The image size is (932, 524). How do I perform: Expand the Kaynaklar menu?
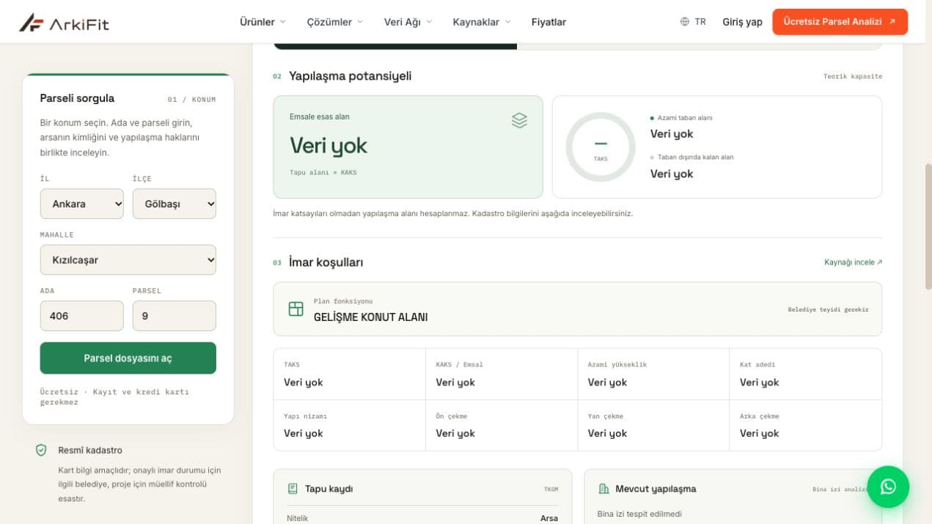coord(482,22)
